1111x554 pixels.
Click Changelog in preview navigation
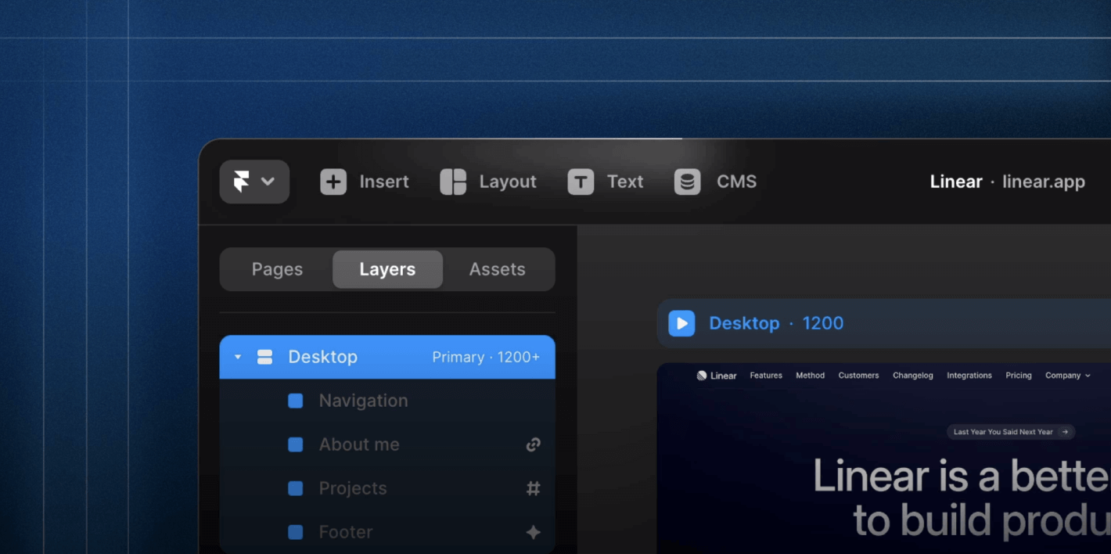[913, 376]
